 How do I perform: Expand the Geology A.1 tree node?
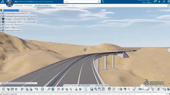click(1, 19)
